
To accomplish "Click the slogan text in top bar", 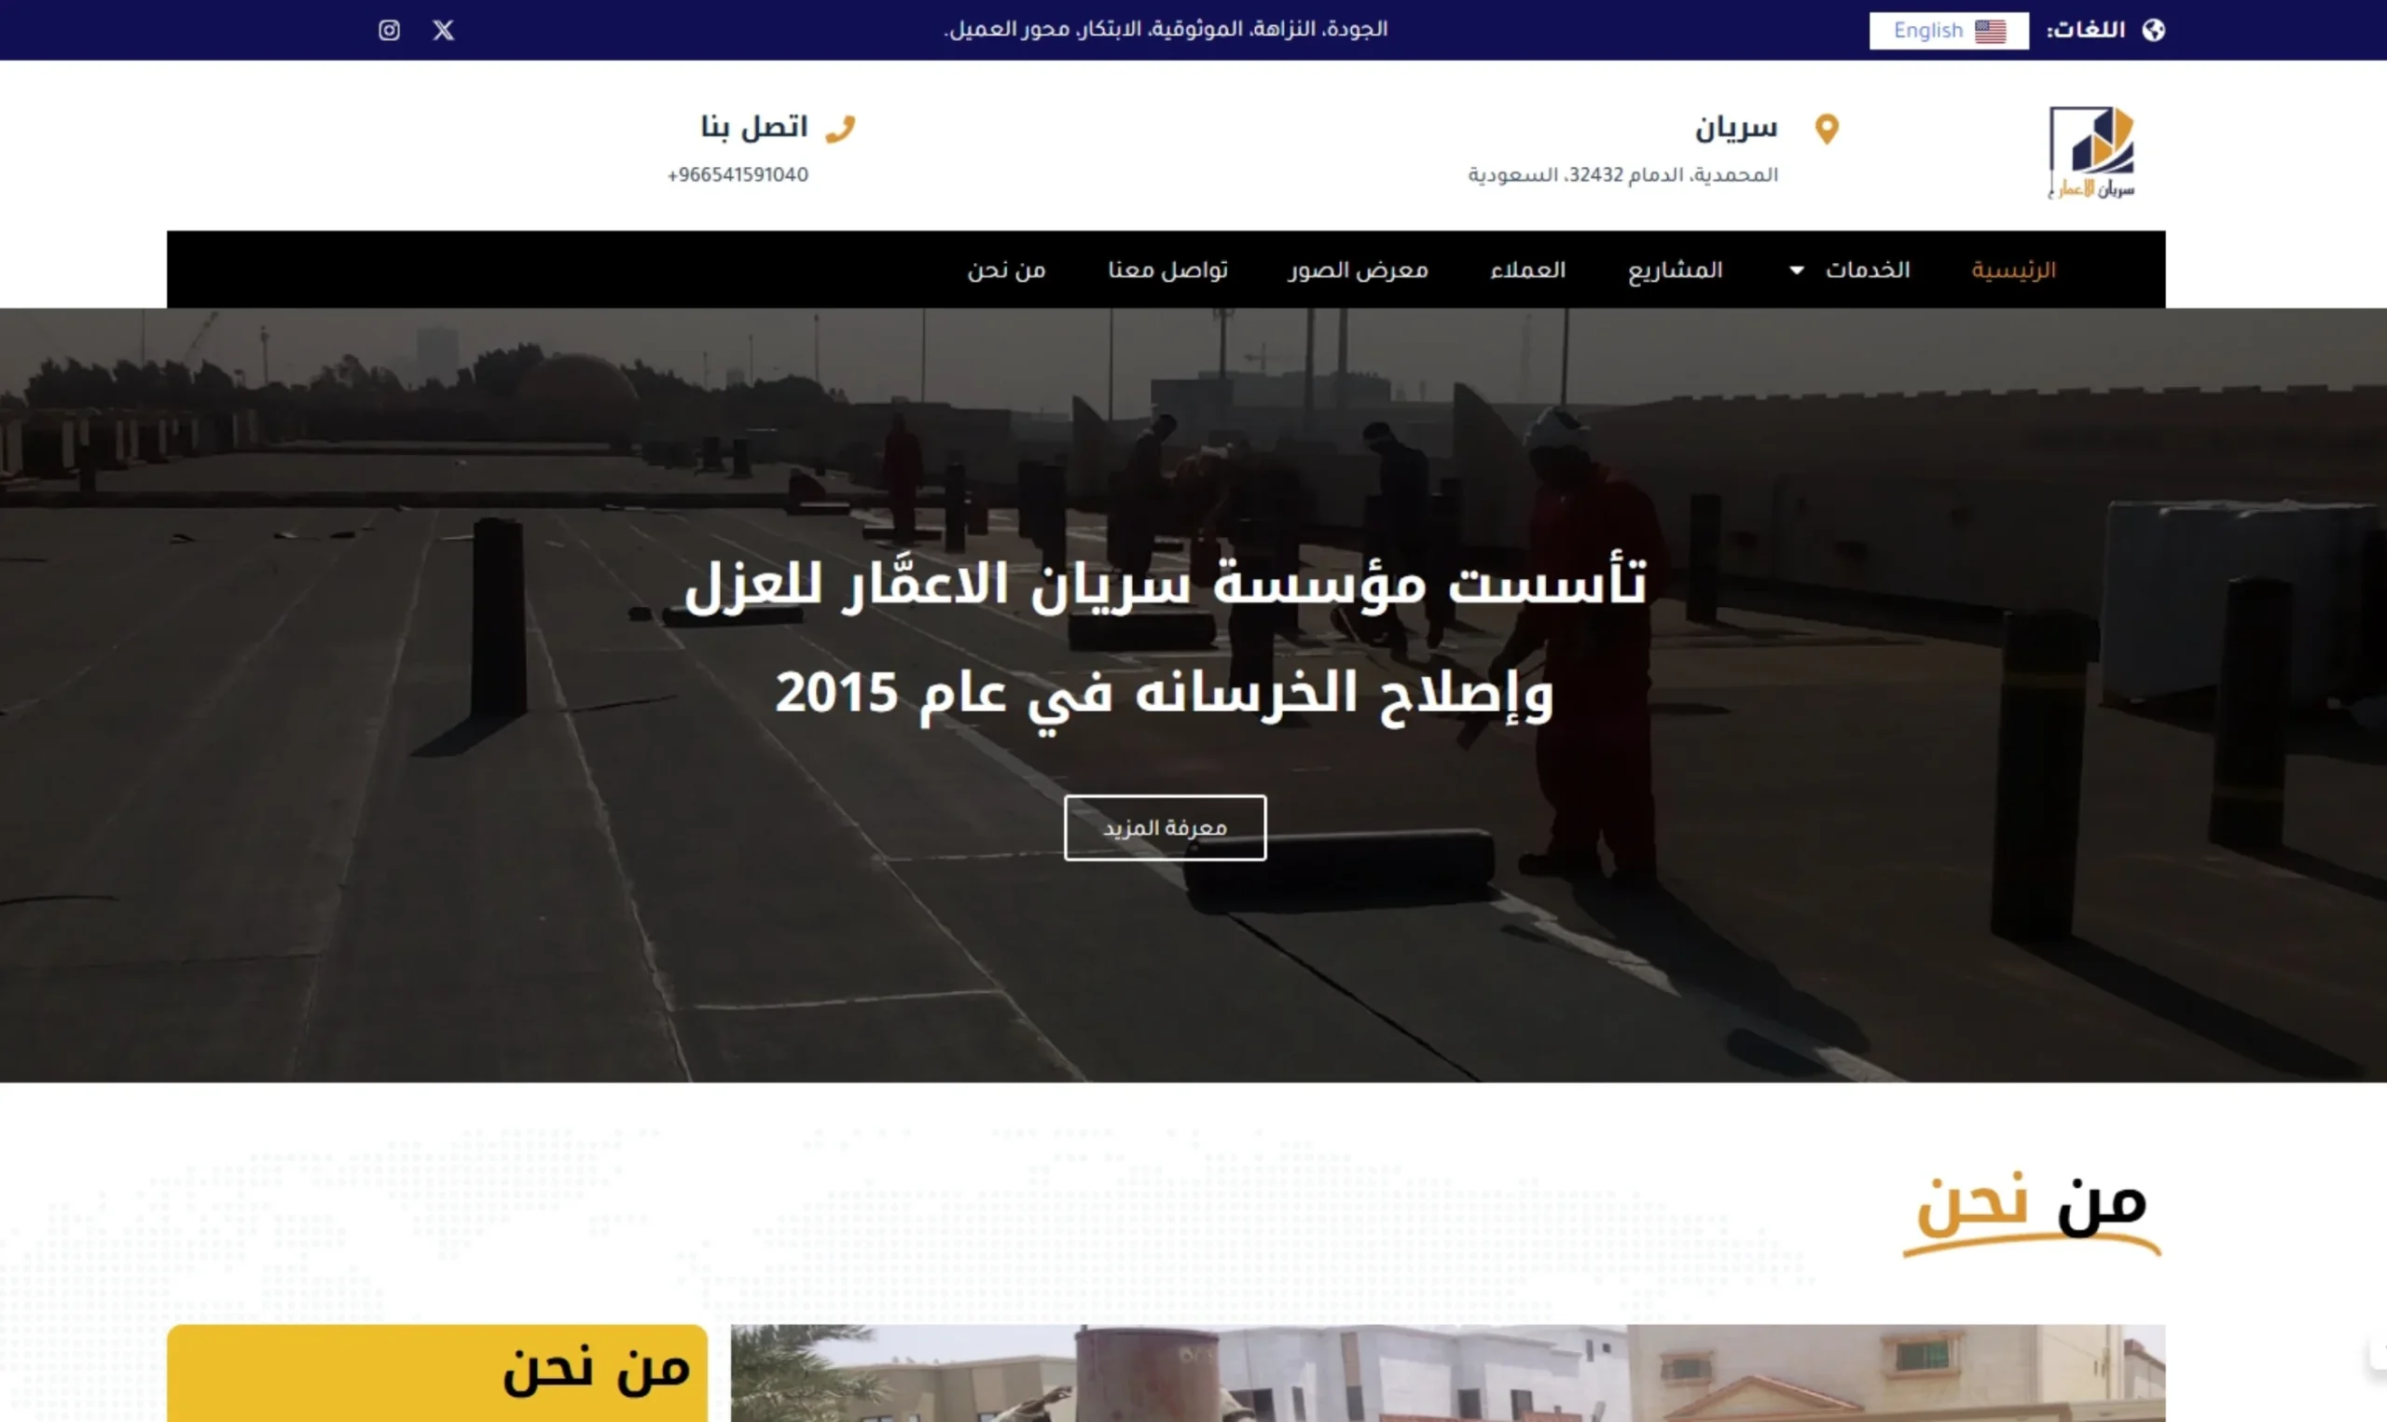I will pos(1166,30).
